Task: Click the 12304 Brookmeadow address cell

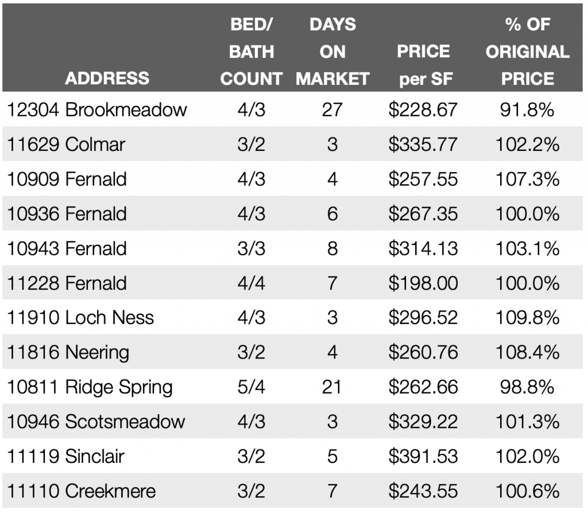Action: (x=96, y=110)
